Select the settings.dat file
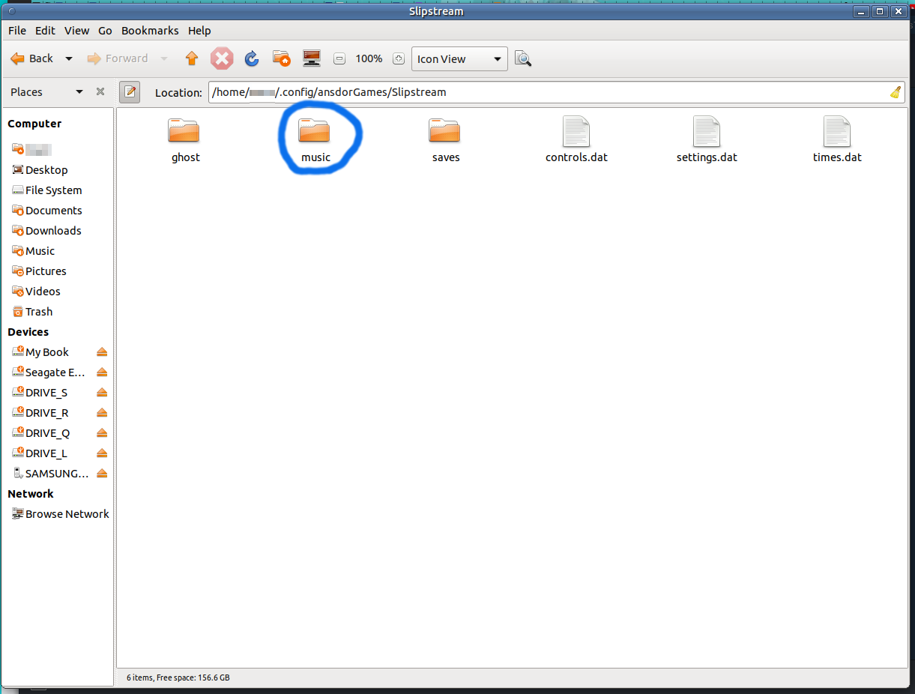 pos(707,140)
